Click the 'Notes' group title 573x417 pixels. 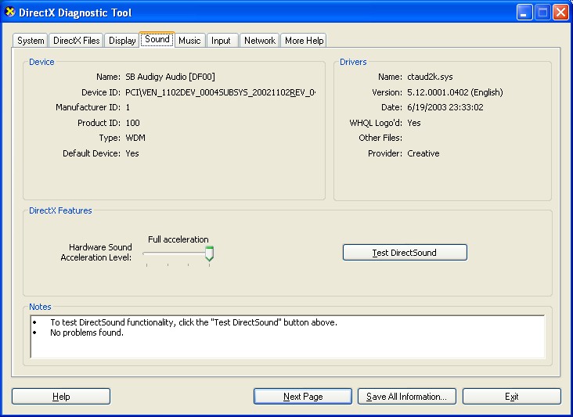(x=40, y=307)
